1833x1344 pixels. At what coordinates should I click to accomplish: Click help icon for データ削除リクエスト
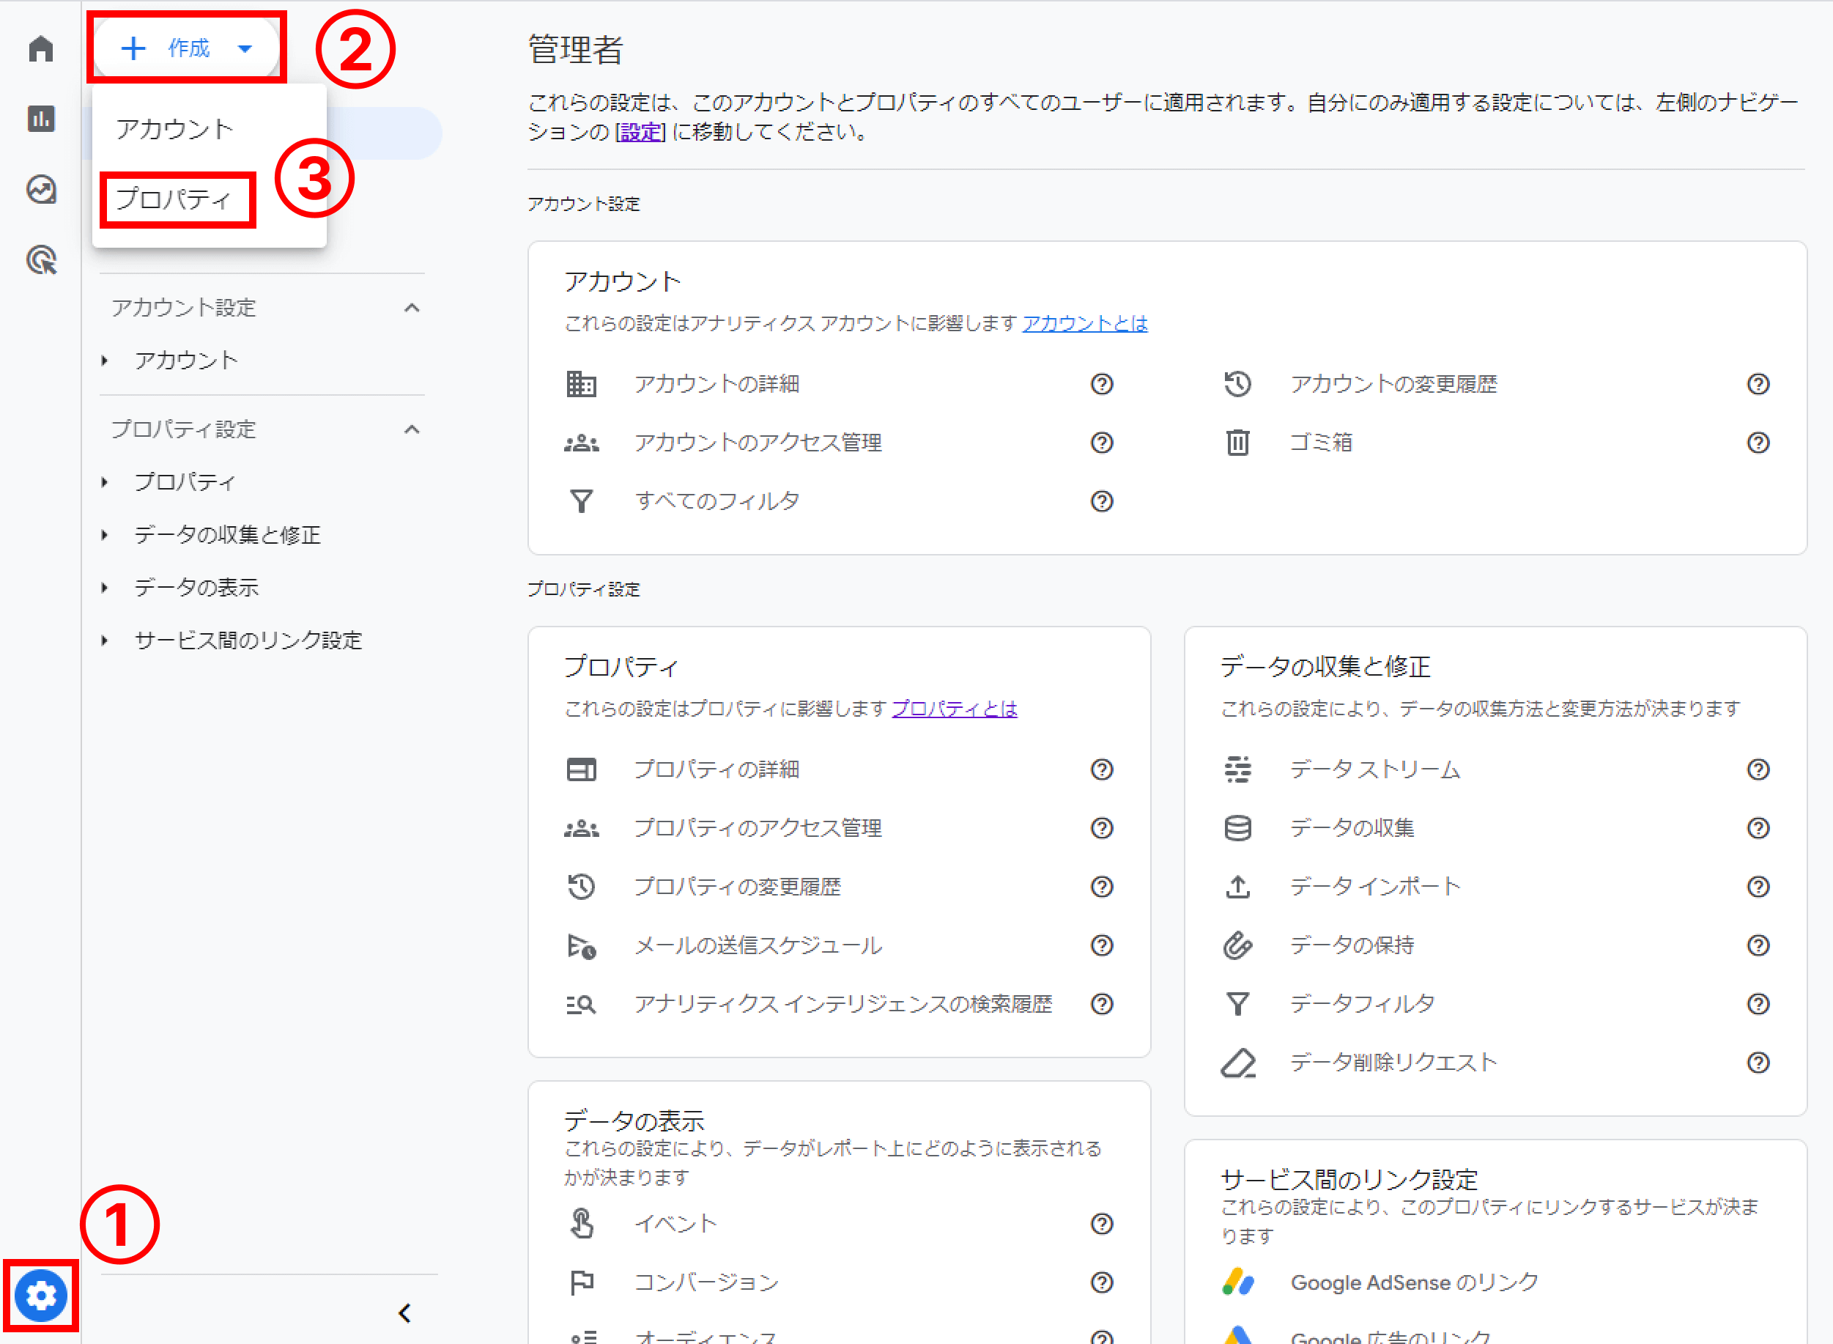pyautogui.click(x=1758, y=1063)
